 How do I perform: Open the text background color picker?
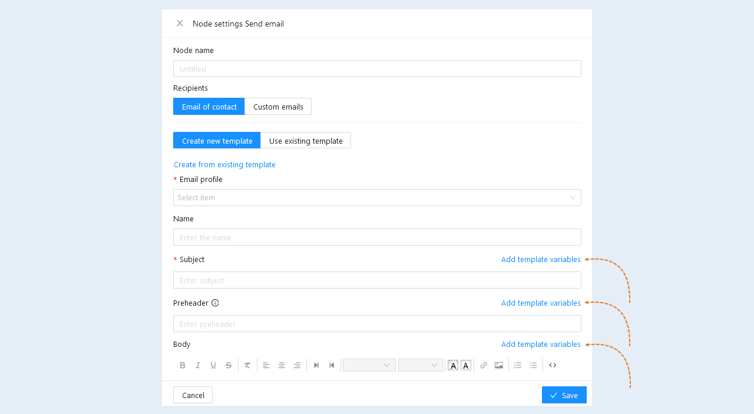pyautogui.click(x=466, y=365)
